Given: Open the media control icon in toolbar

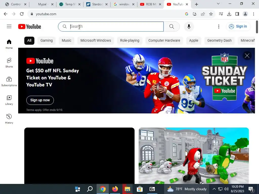Looking at the screenshot, I should click(221, 14).
